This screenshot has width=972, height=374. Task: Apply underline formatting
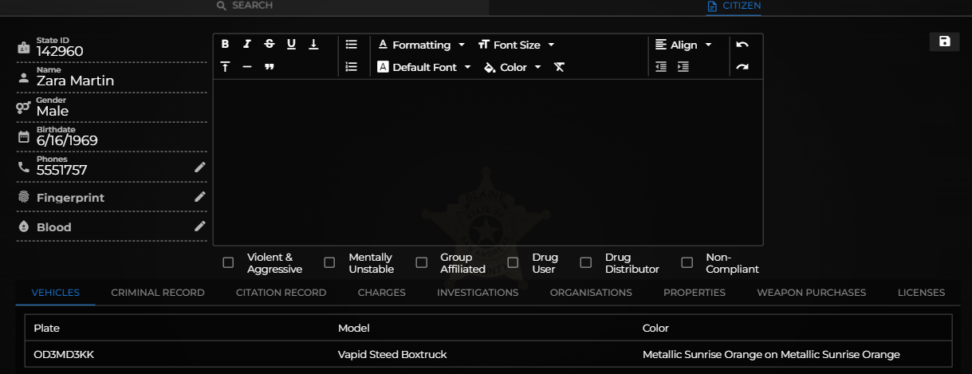click(x=291, y=45)
